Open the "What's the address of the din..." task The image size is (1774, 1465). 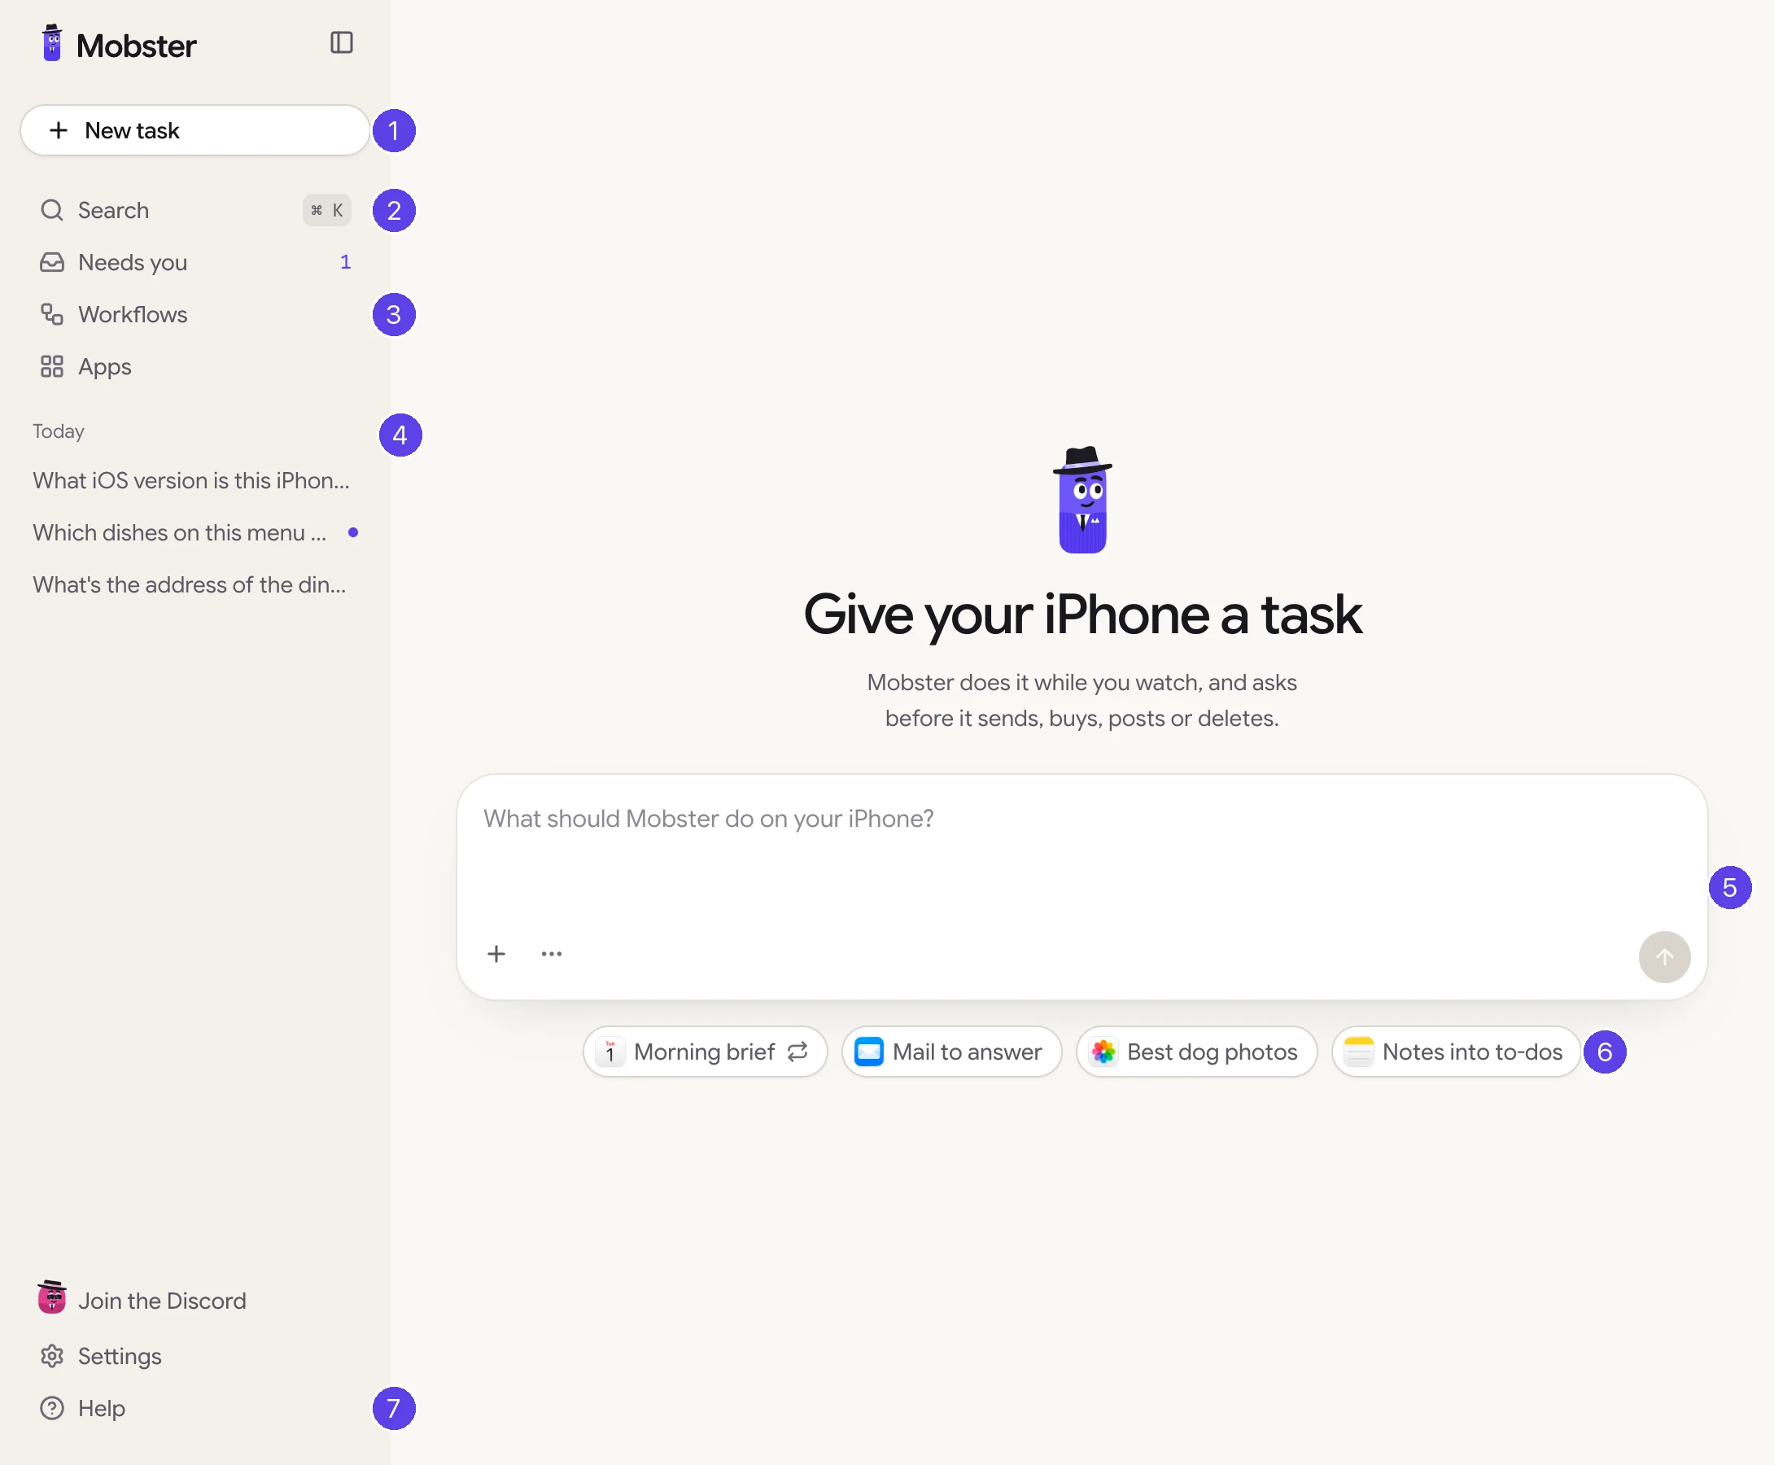point(194,585)
